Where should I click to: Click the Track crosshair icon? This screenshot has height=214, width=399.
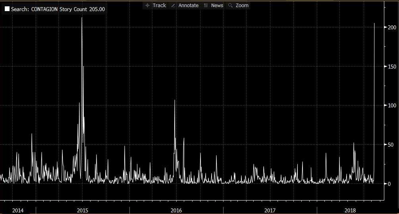[148, 6]
